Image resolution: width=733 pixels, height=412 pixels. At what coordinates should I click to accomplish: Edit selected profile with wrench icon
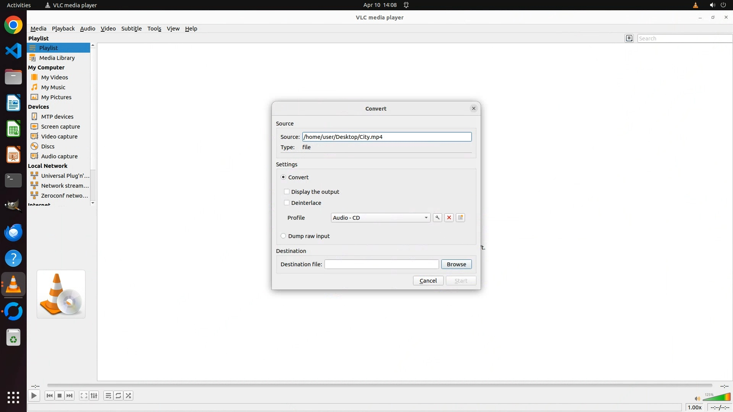(x=437, y=217)
